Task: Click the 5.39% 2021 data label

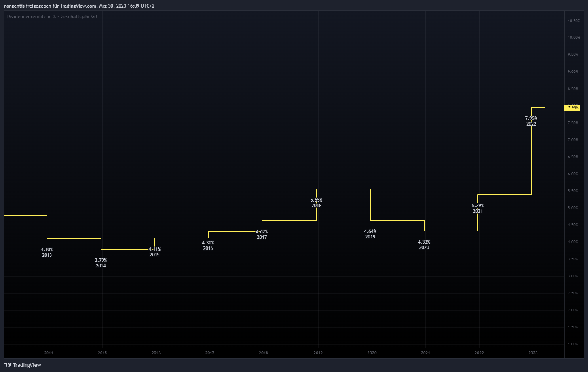Action: pos(478,208)
